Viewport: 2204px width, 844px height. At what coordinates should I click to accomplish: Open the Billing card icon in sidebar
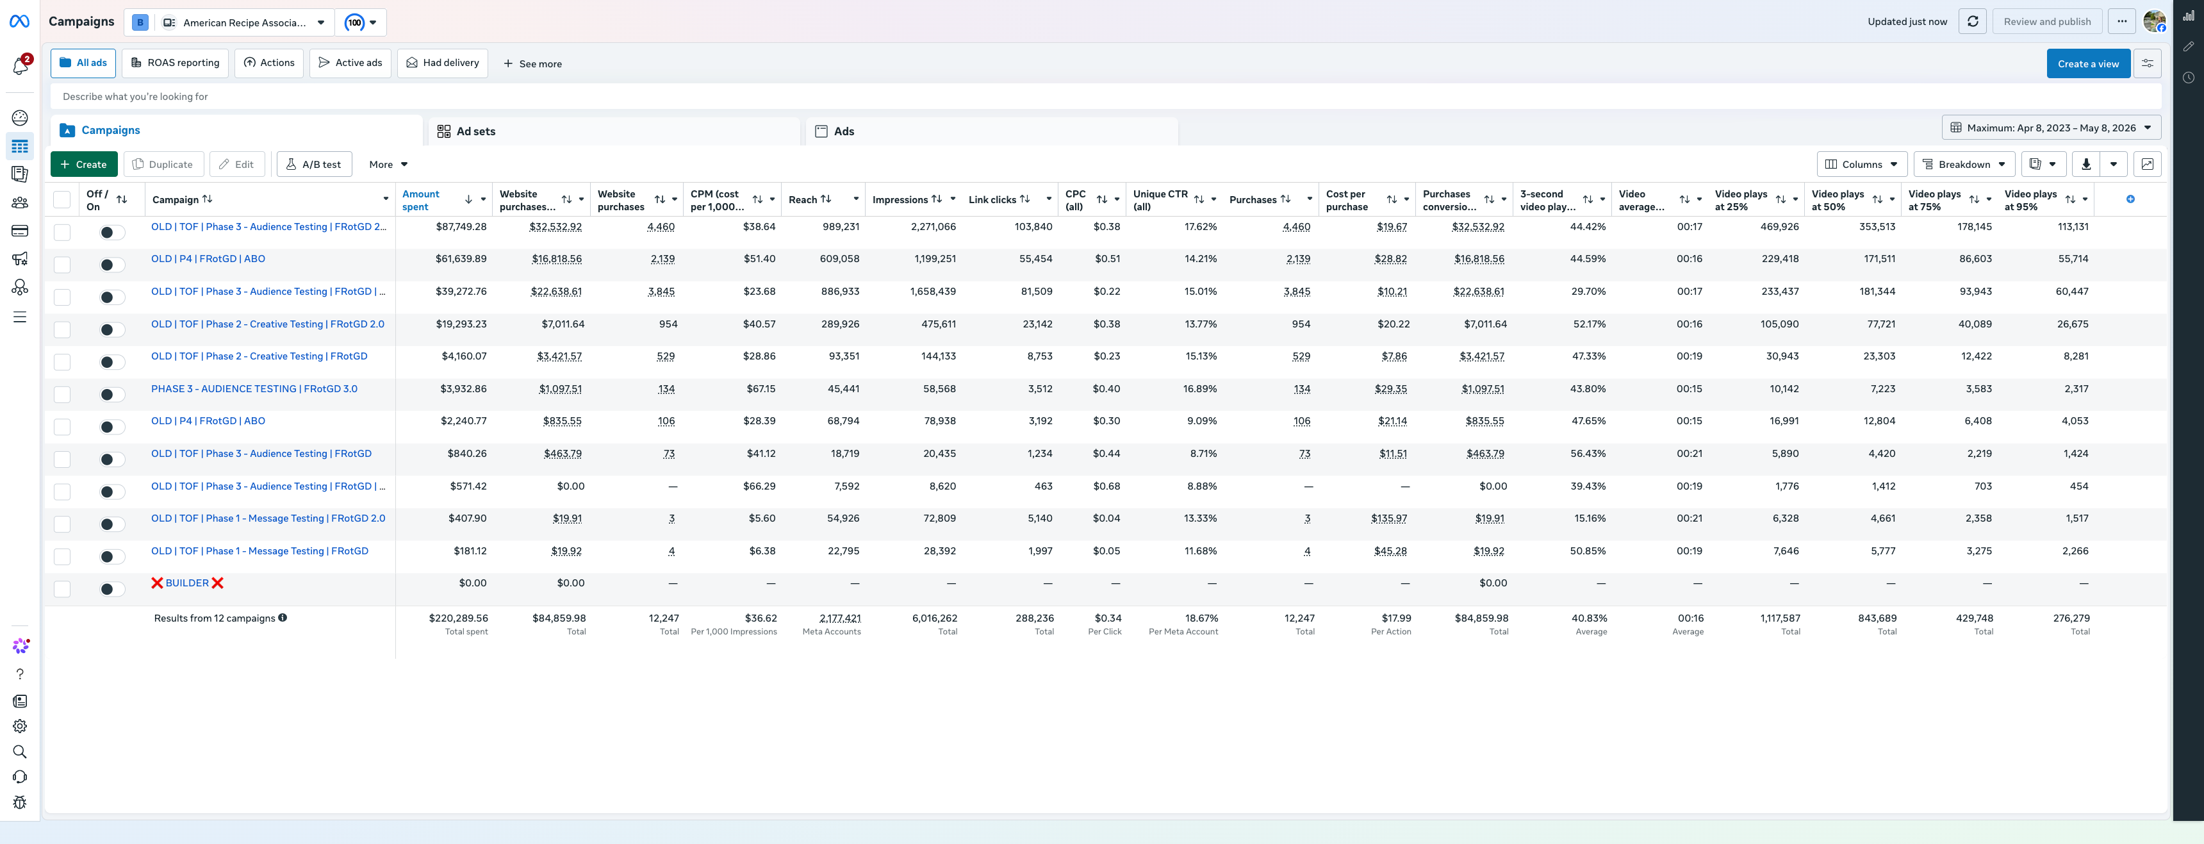coord(20,231)
